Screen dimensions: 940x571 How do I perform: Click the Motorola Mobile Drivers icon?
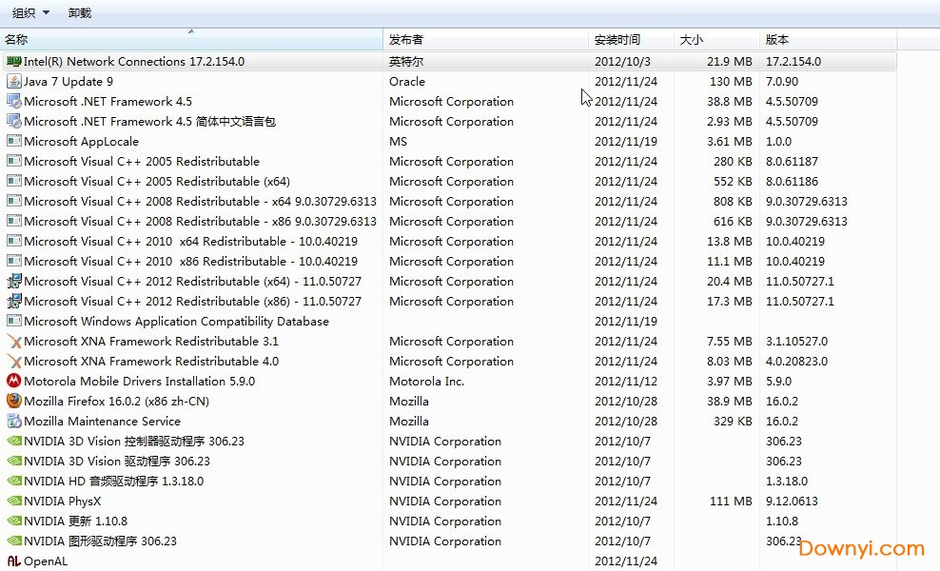click(x=14, y=381)
